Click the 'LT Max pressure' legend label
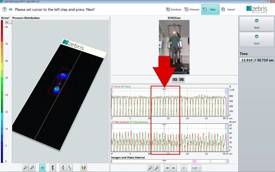The image size is (275, 172). 120,122
